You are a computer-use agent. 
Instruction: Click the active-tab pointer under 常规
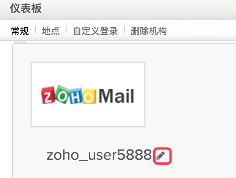(x=20, y=42)
